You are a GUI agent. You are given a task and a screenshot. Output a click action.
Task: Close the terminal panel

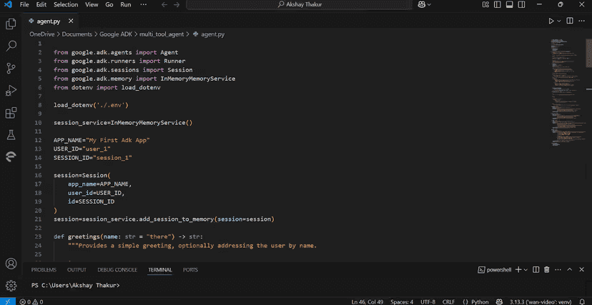582,269
